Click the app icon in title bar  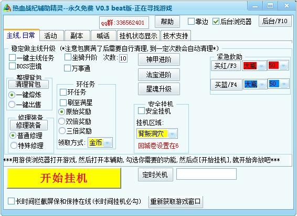point(7,8)
